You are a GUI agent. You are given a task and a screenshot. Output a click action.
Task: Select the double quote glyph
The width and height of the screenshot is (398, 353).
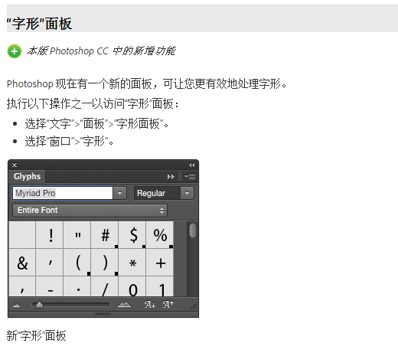pyautogui.click(x=77, y=235)
